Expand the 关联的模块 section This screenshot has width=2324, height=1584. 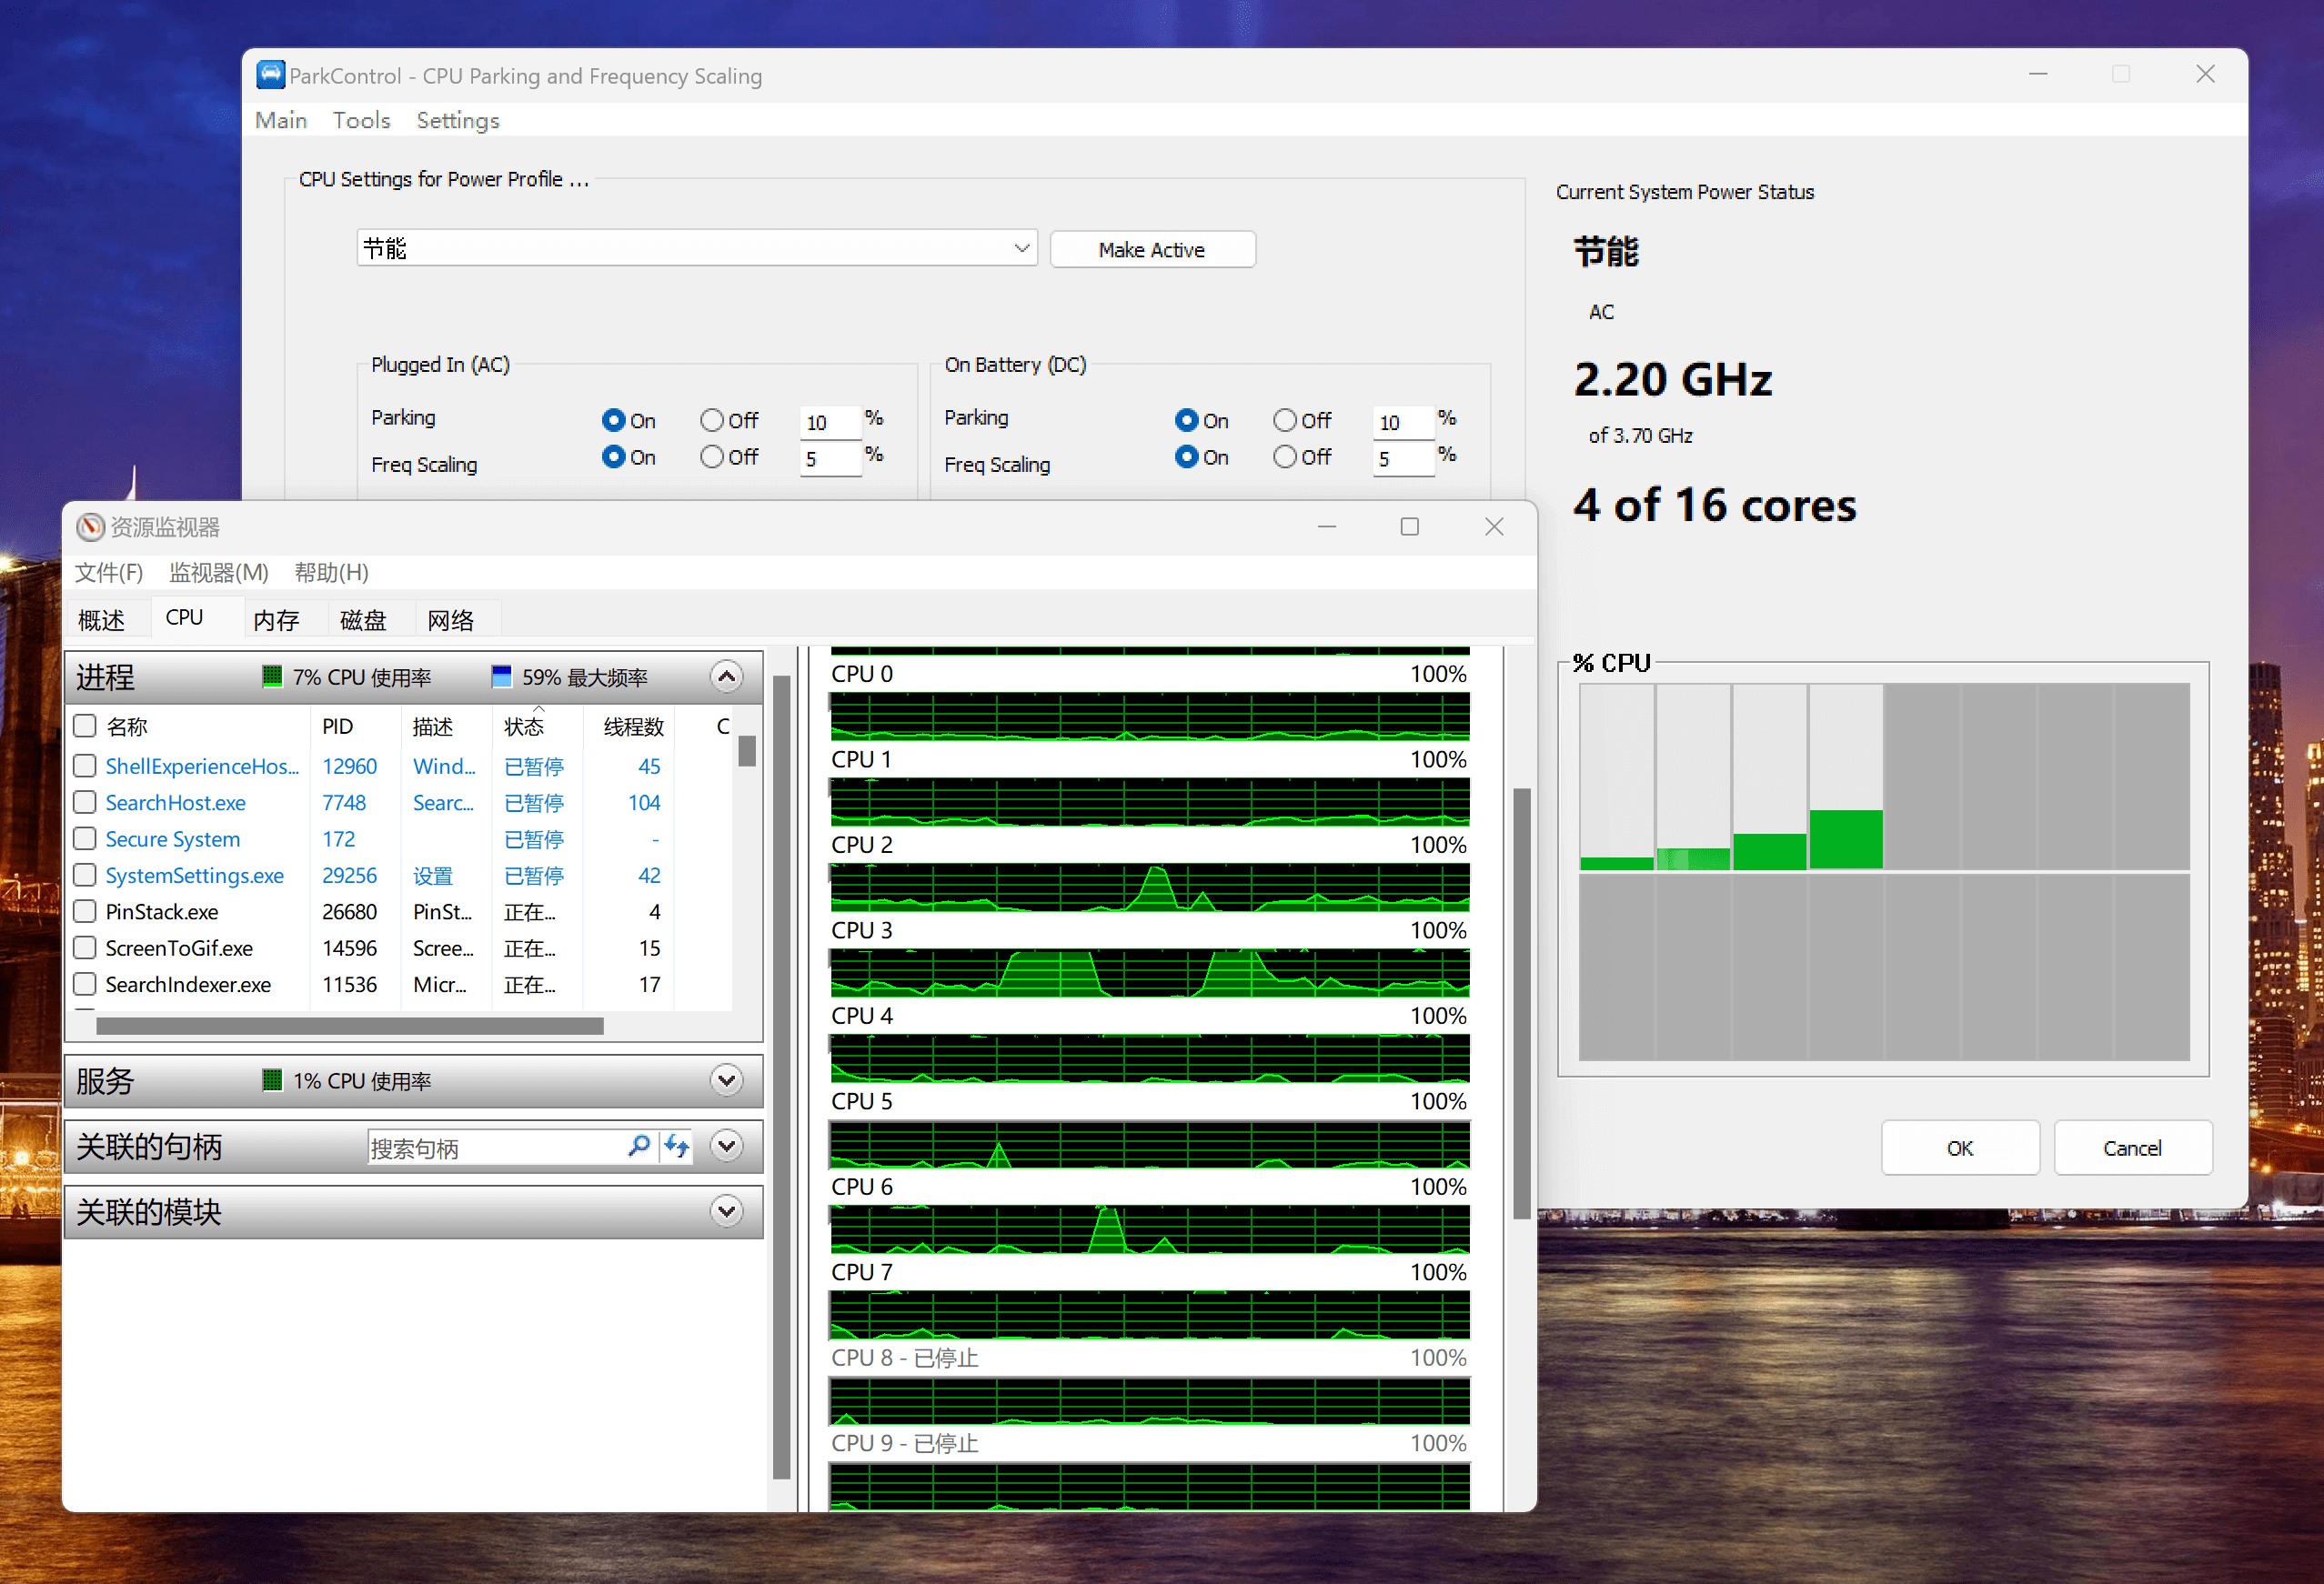726,1211
